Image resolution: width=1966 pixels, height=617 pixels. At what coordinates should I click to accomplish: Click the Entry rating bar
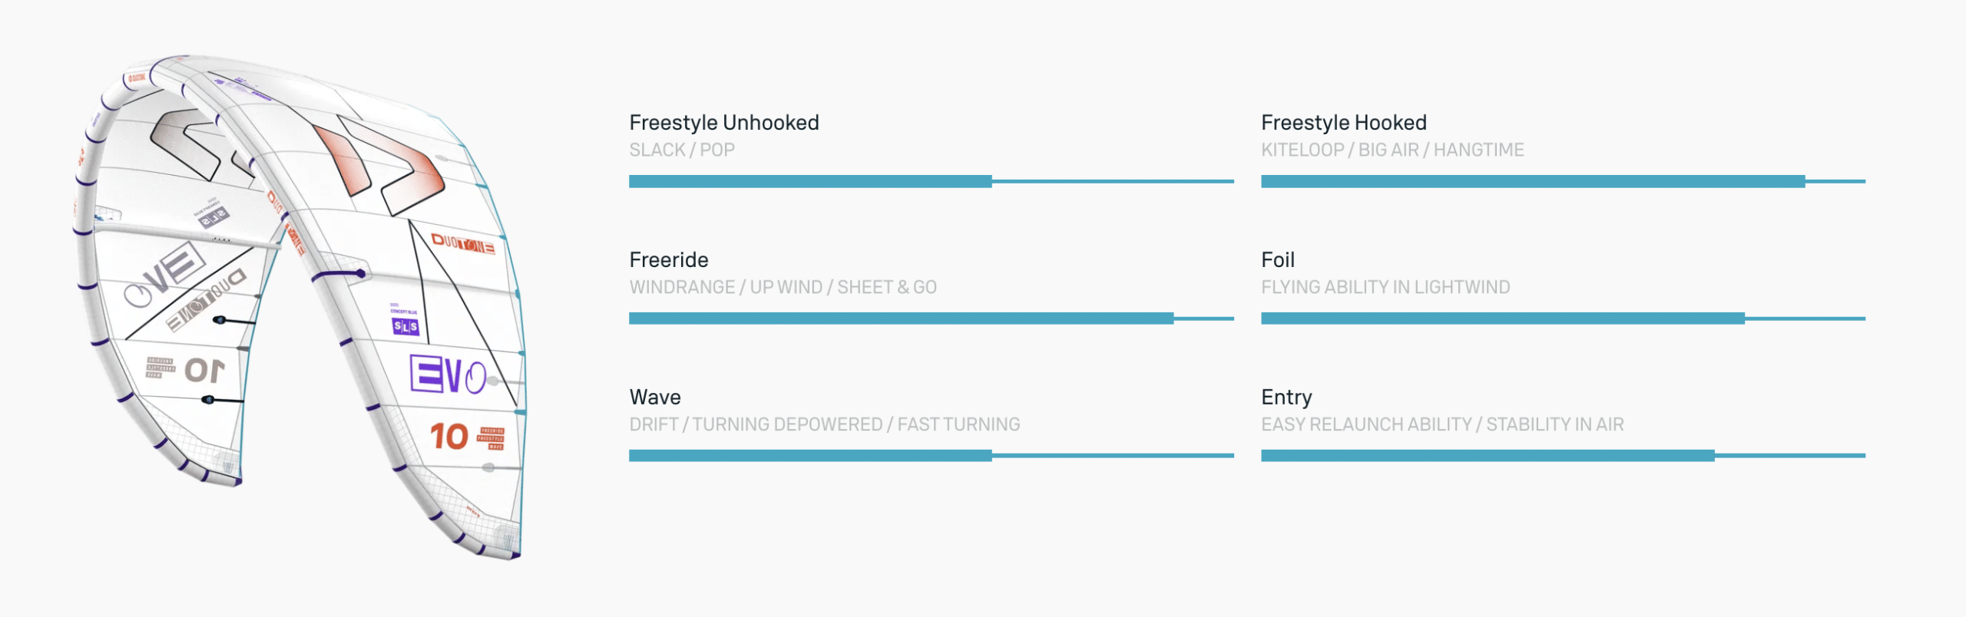coord(1562,456)
